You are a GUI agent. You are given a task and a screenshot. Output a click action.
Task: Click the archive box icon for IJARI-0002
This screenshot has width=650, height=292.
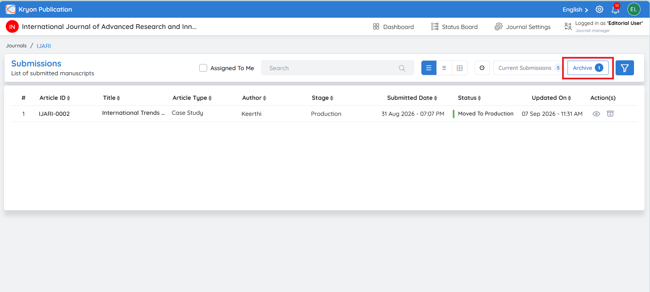(610, 113)
